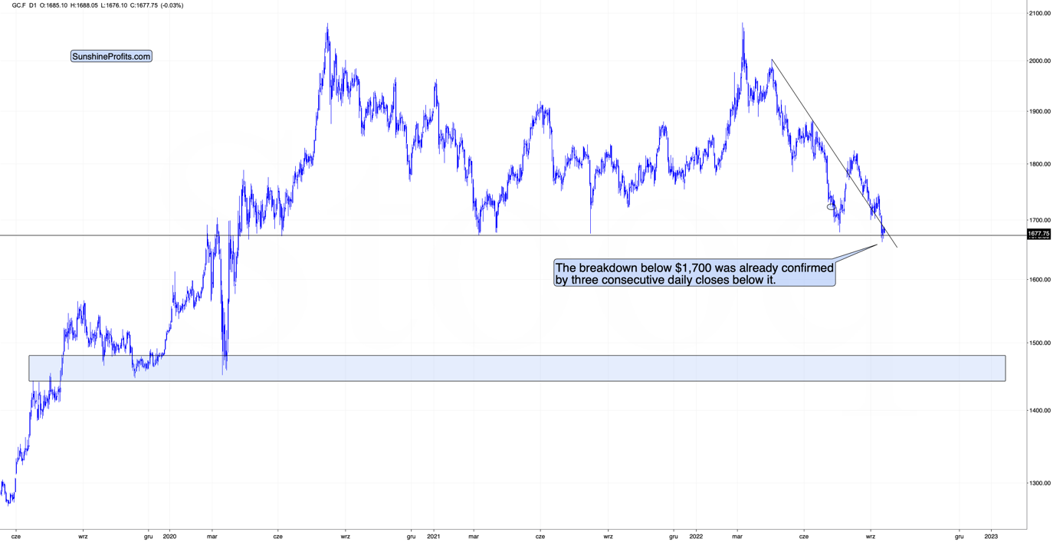Viewport: 1063px width, 542px height.
Task: Click the 1600.00 price axis label
Action: [x=1041, y=280]
